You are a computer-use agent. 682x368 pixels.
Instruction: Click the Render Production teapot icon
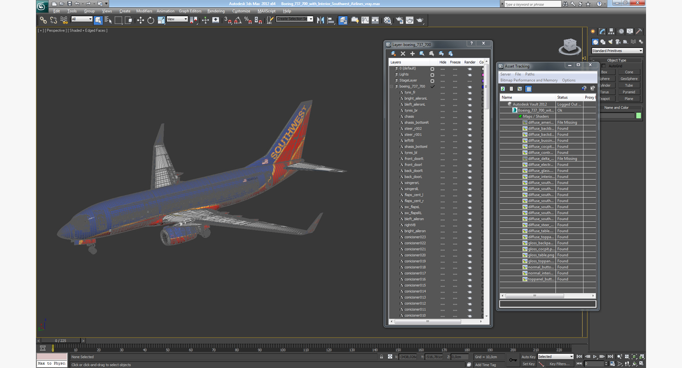coord(420,20)
